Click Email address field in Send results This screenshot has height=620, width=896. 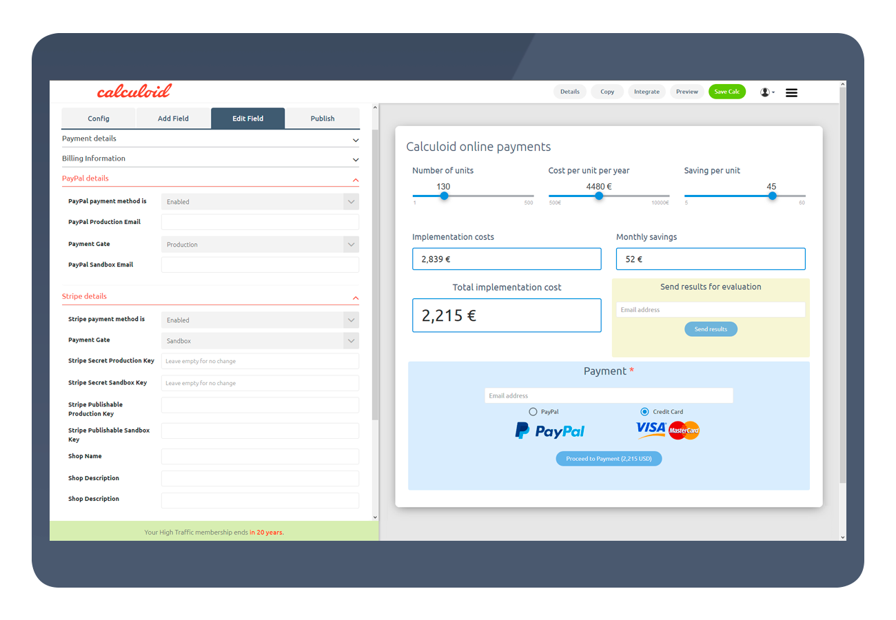(711, 310)
